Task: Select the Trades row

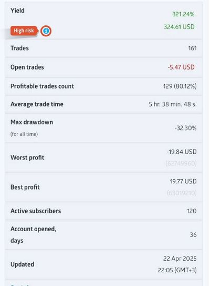Action: tap(103, 48)
